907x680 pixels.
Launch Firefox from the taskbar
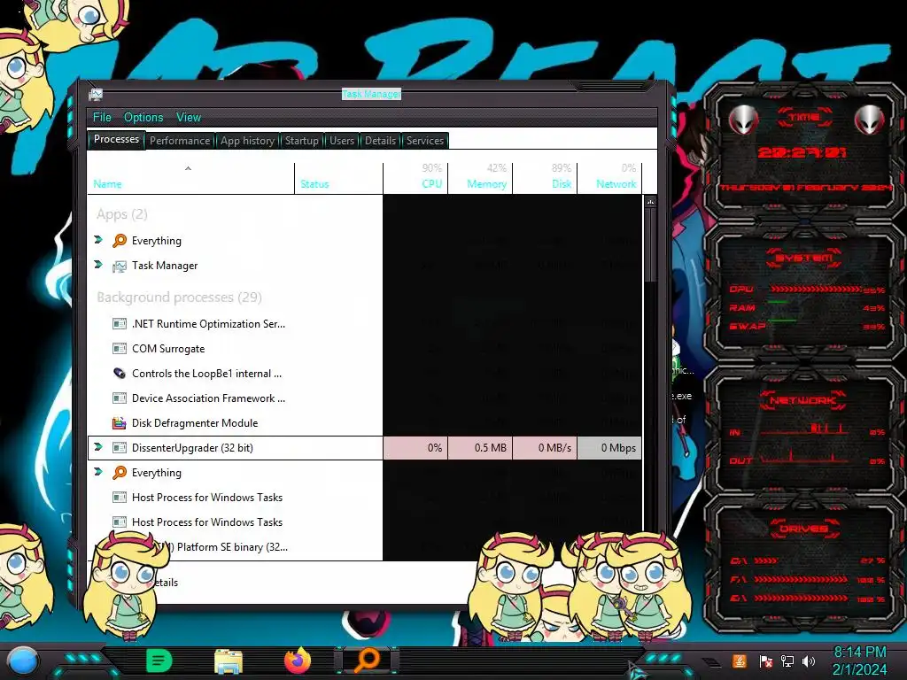(x=298, y=661)
